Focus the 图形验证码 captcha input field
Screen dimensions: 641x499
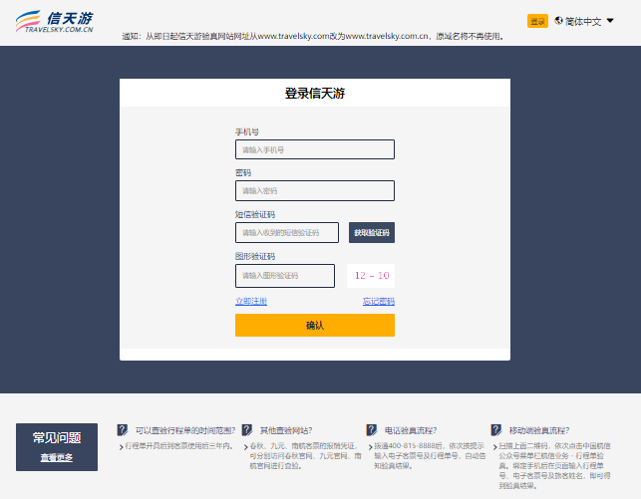tap(285, 276)
